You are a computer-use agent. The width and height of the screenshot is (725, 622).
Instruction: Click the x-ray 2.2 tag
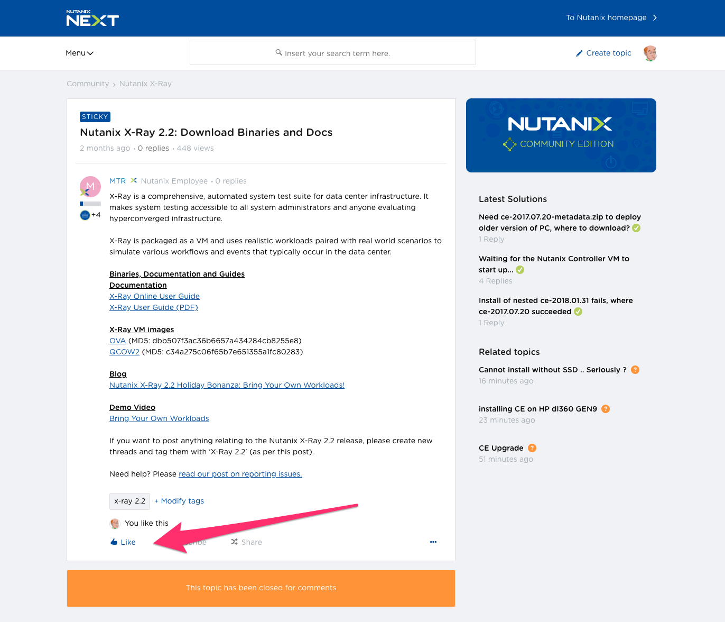tap(129, 501)
